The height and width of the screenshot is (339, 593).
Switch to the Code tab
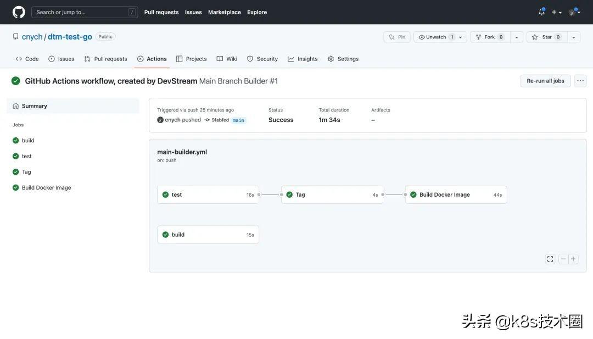point(27,59)
